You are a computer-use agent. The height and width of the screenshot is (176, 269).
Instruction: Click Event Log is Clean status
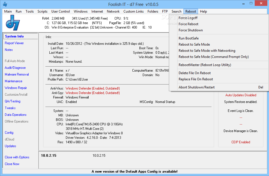240,111
